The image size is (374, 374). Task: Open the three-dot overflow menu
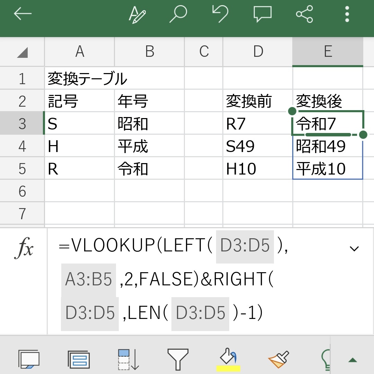pyautogui.click(x=347, y=14)
